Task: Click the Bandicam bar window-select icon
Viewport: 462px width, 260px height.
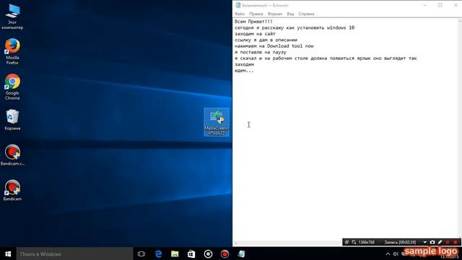Action: [x=346, y=243]
